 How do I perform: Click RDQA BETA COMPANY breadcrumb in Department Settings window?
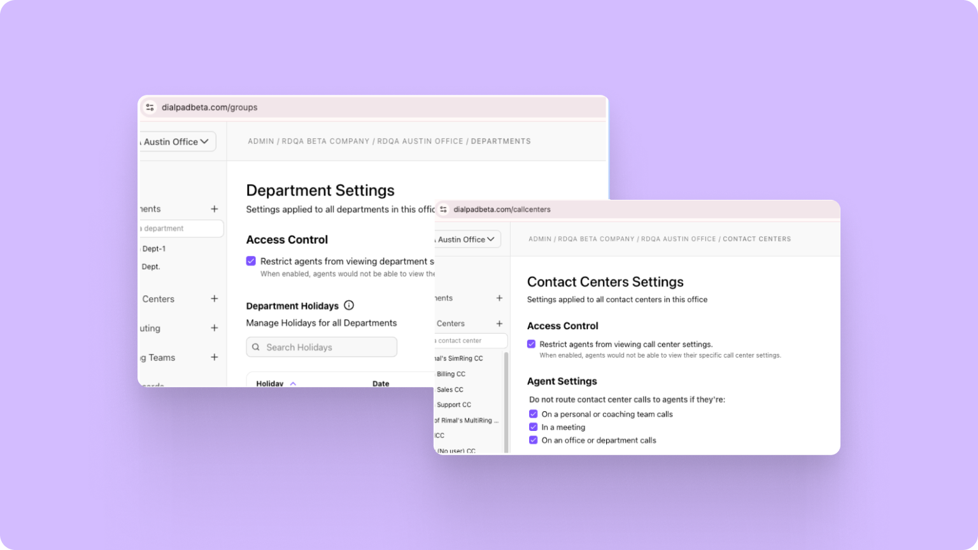click(x=325, y=141)
